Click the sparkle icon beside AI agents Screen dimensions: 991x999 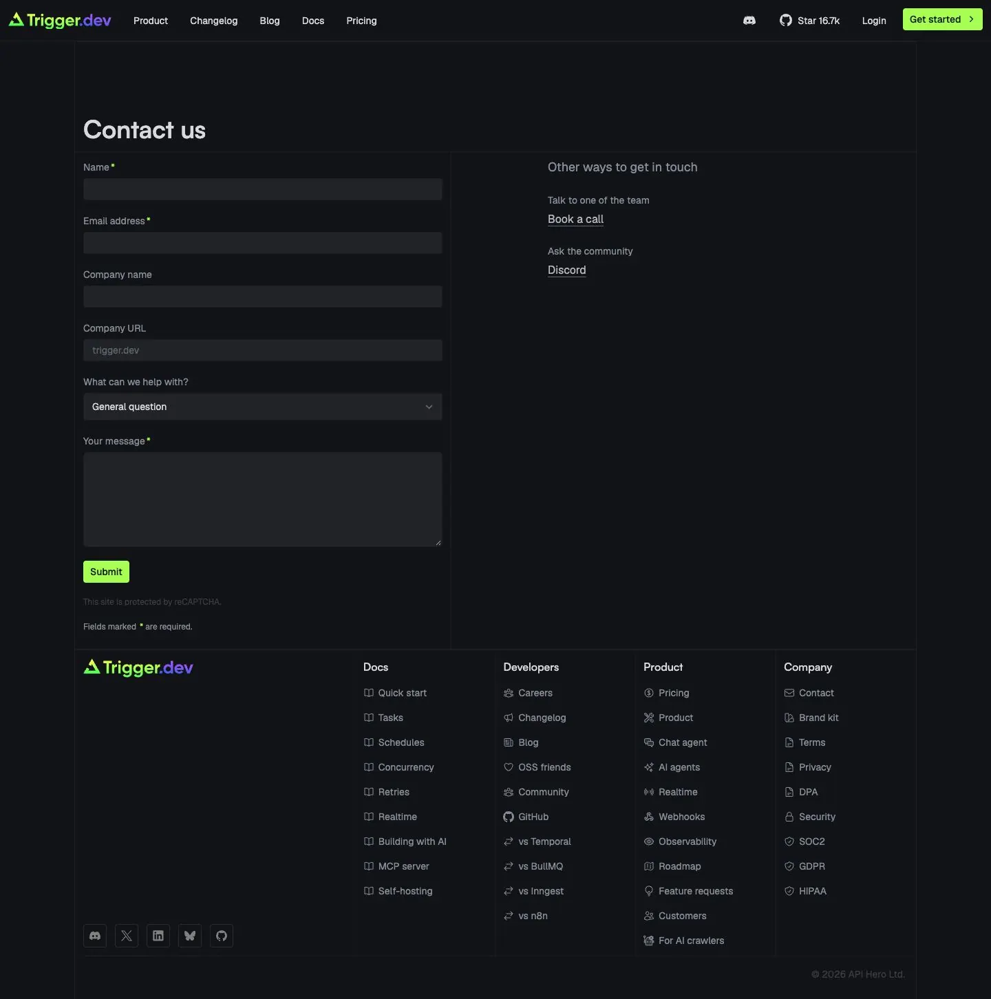(x=649, y=767)
